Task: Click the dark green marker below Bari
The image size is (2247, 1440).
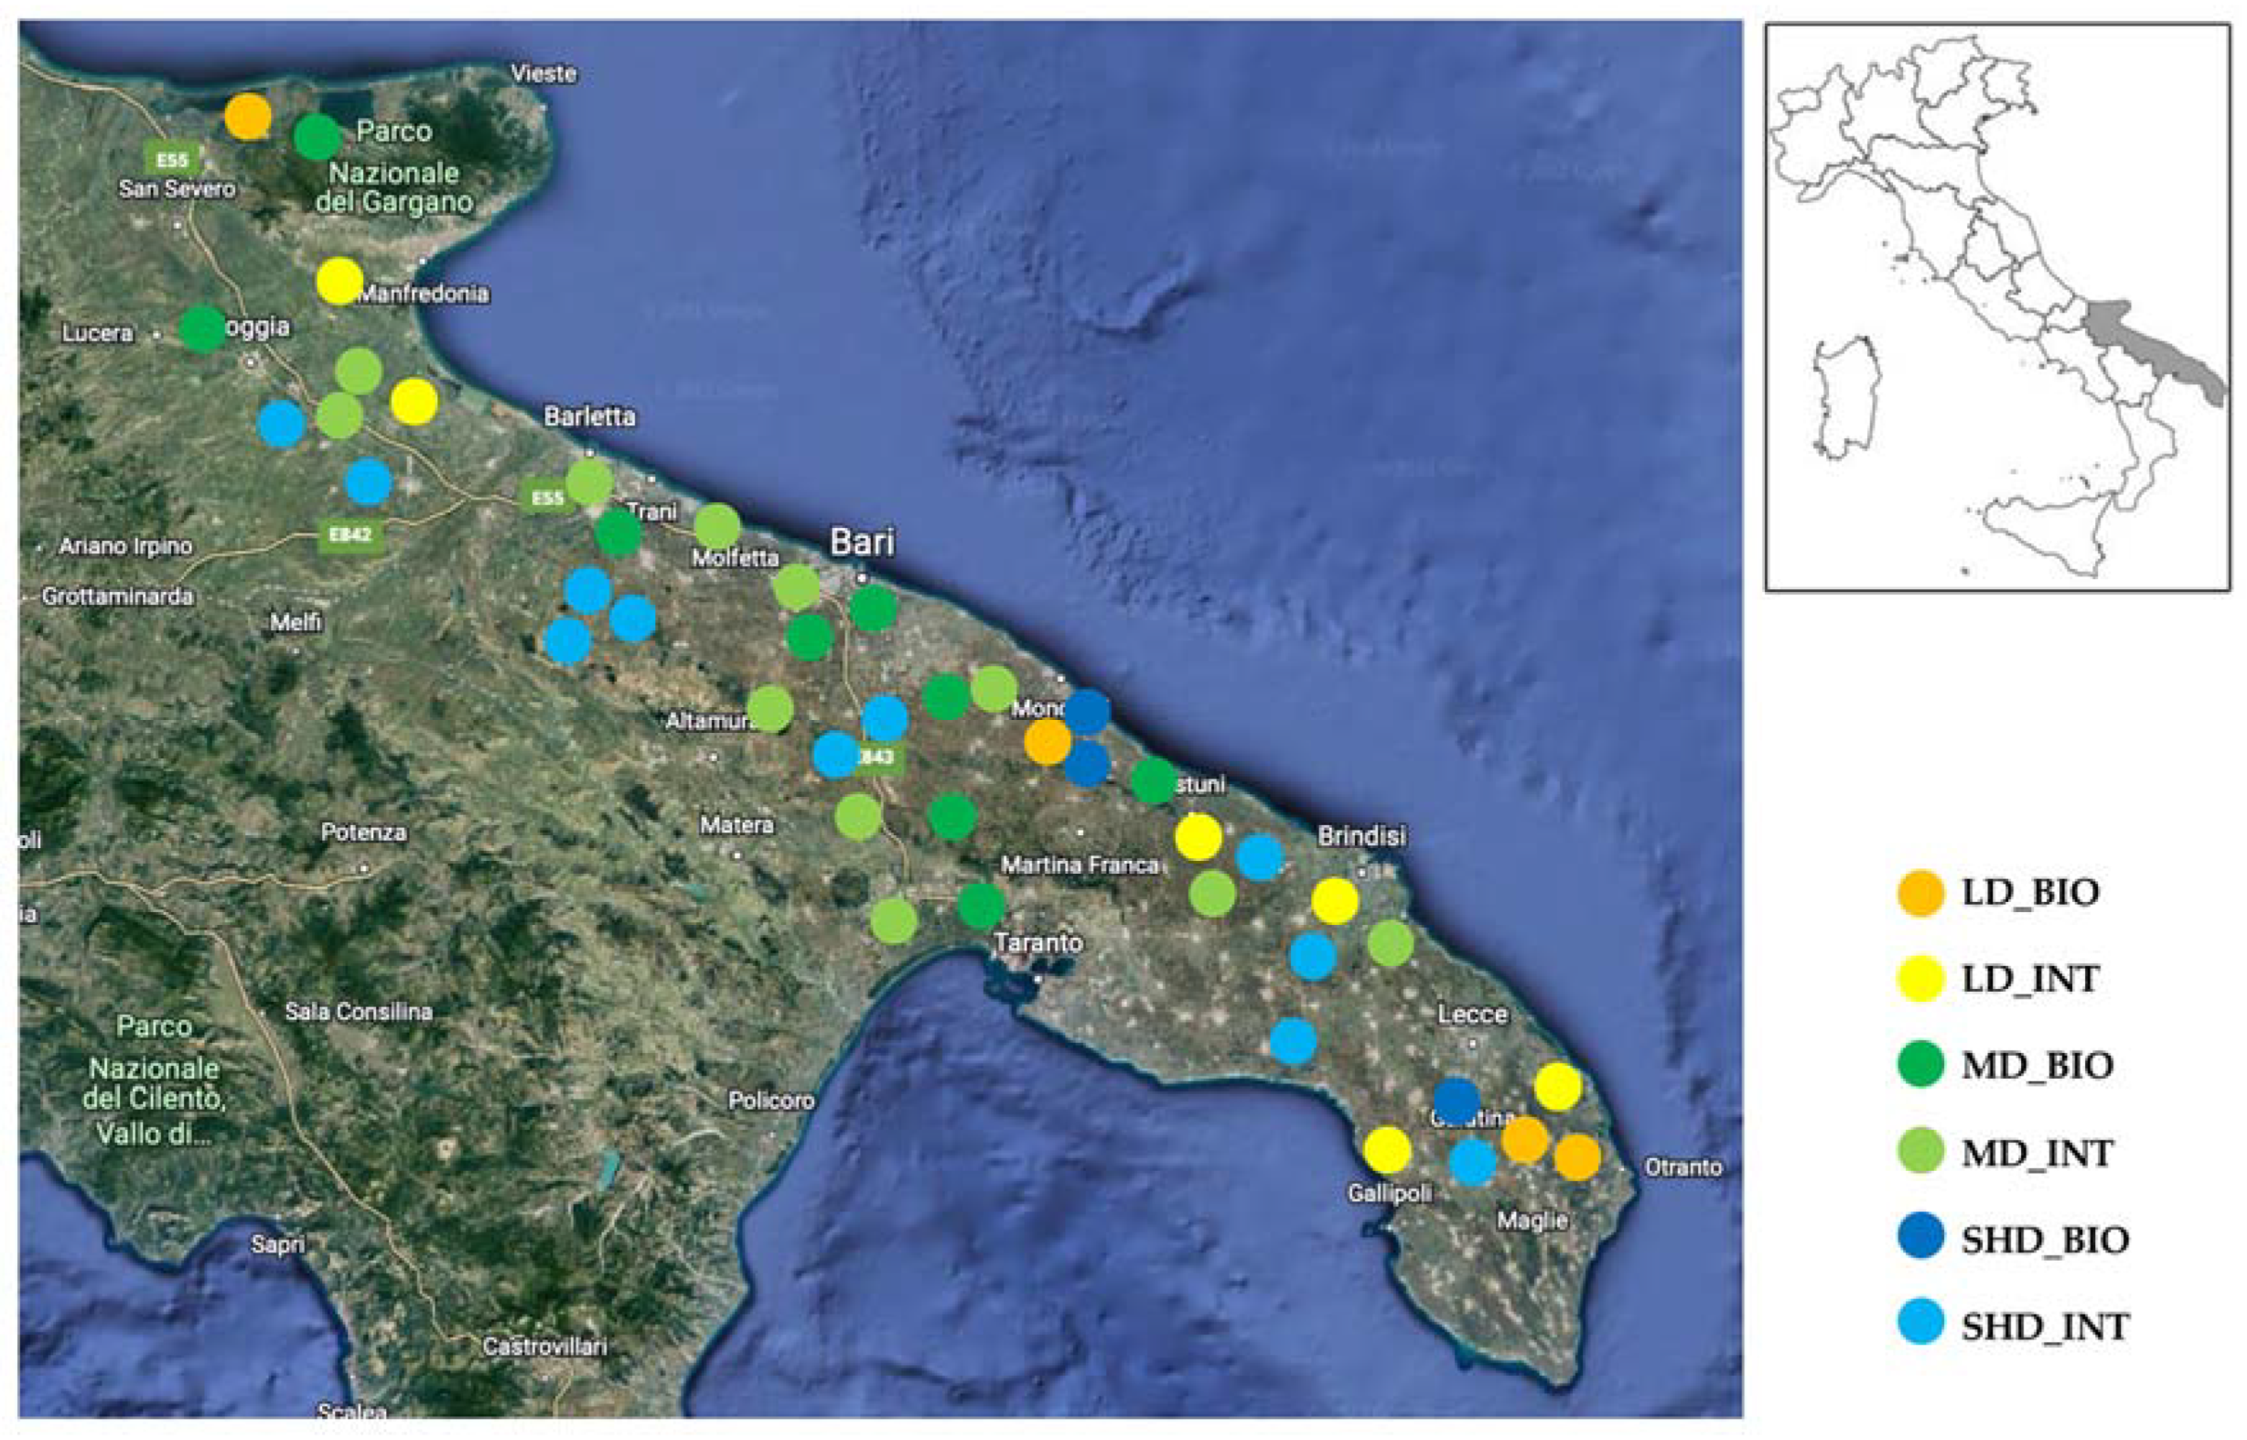Action: pyautogui.click(x=874, y=608)
